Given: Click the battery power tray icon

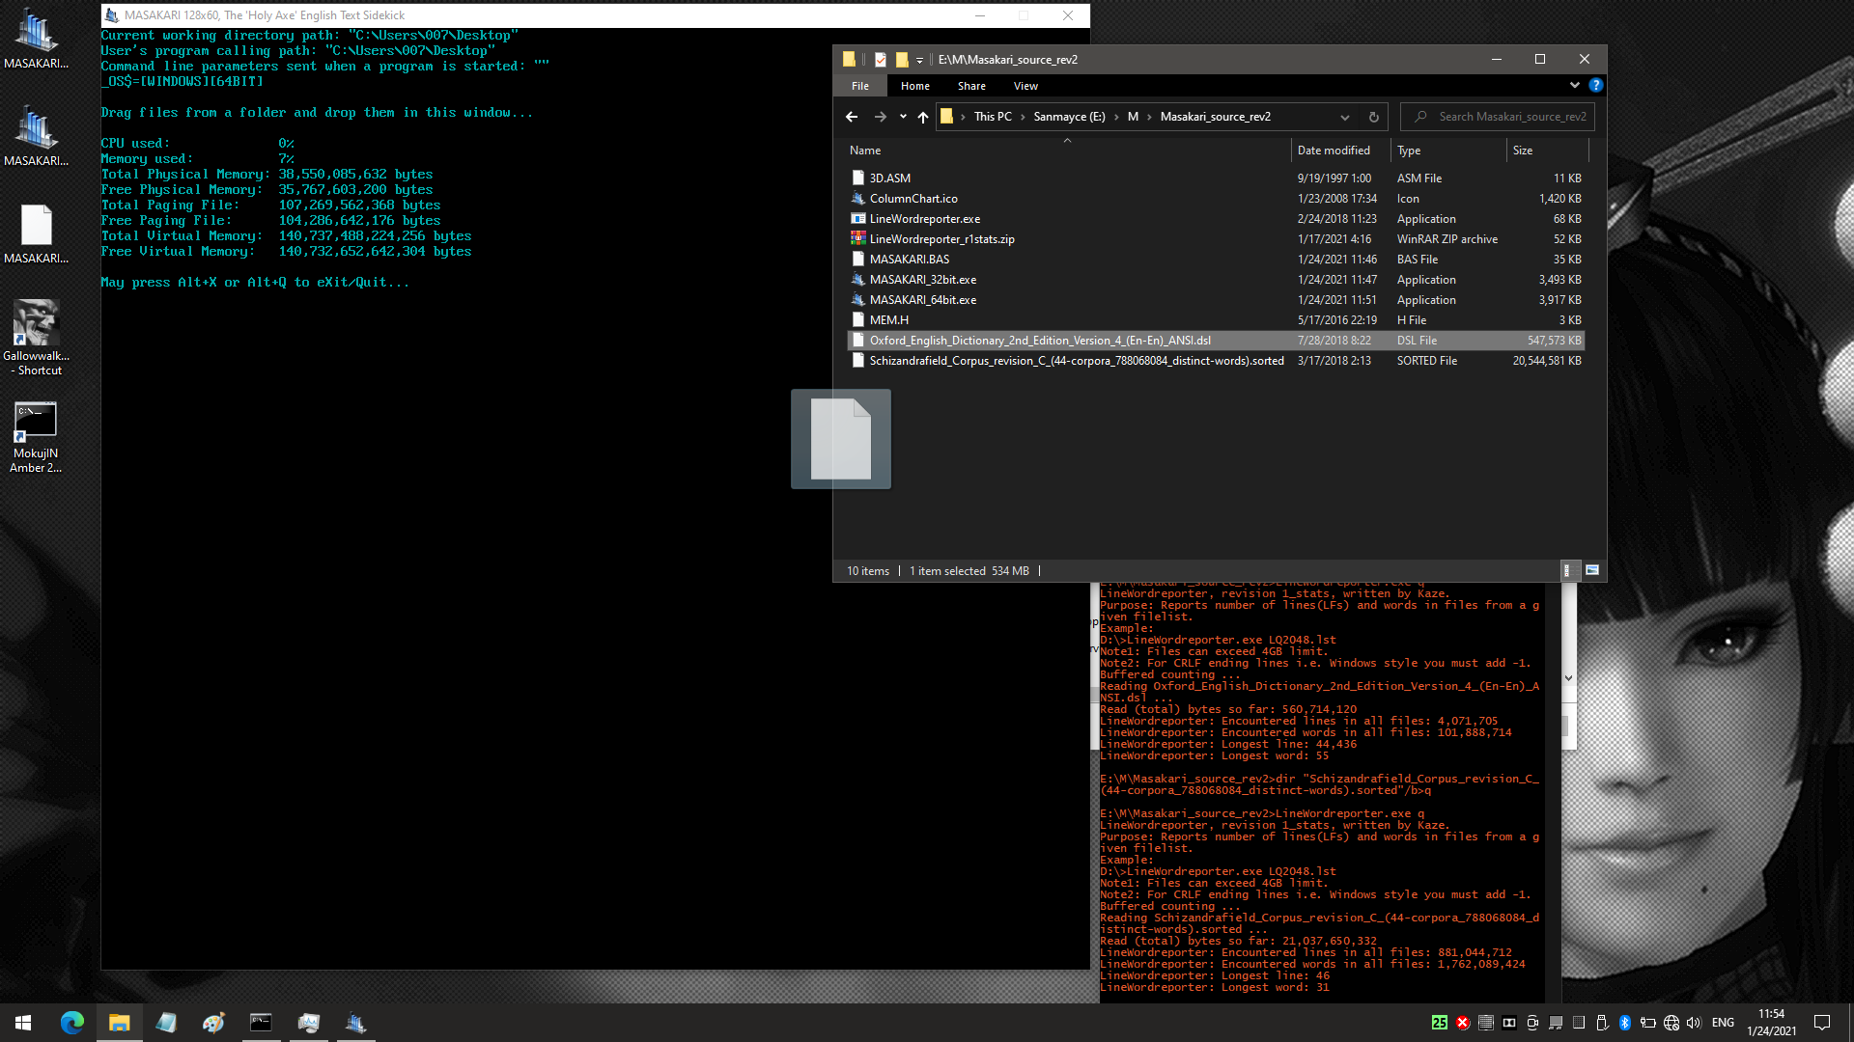Looking at the screenshot, I should coord(1648,1023).
